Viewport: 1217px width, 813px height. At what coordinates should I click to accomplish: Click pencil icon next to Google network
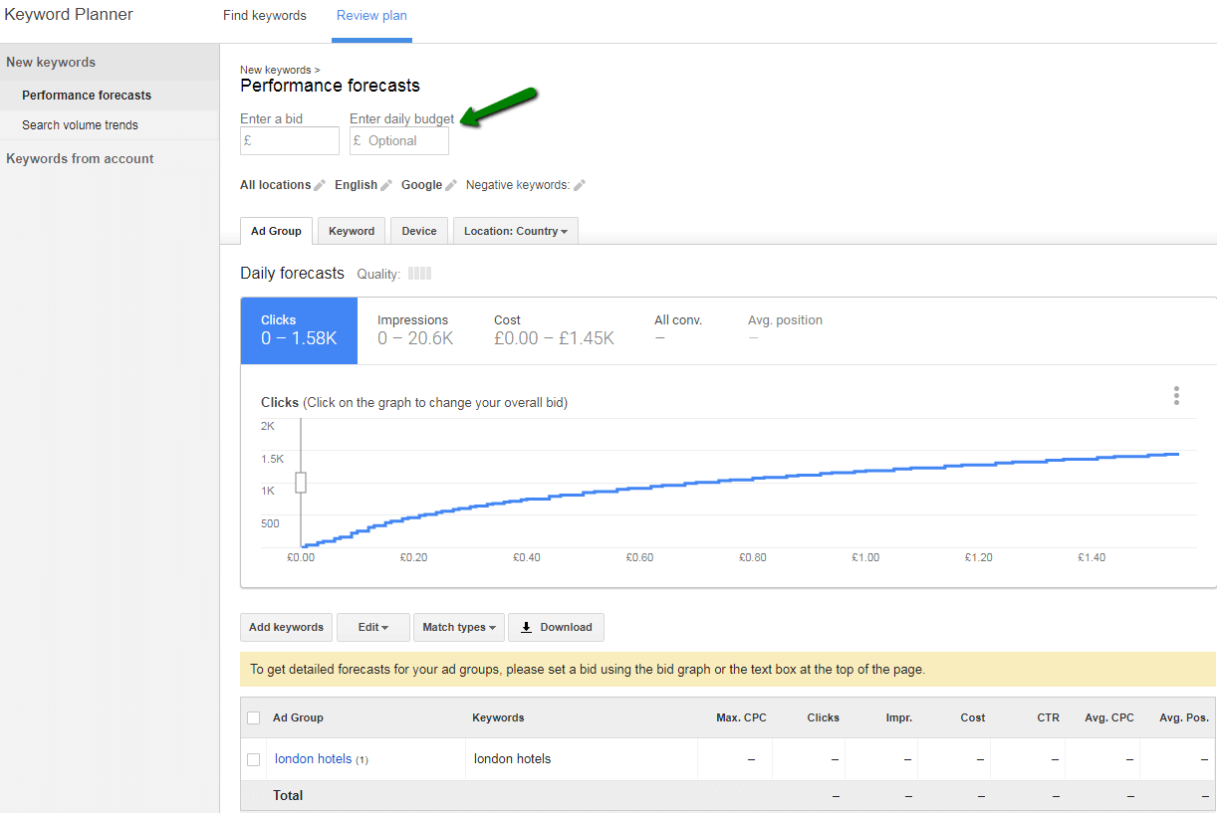click(451, 185)
